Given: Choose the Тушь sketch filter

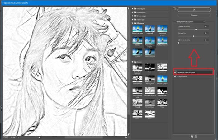Looking at the screenshot, I should (162, 102).
